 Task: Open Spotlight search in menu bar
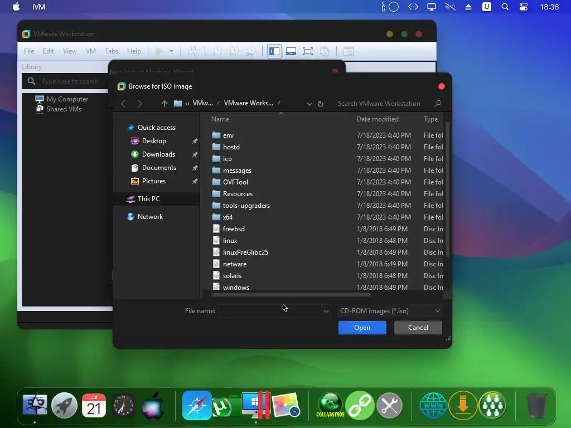coord(505,7)
